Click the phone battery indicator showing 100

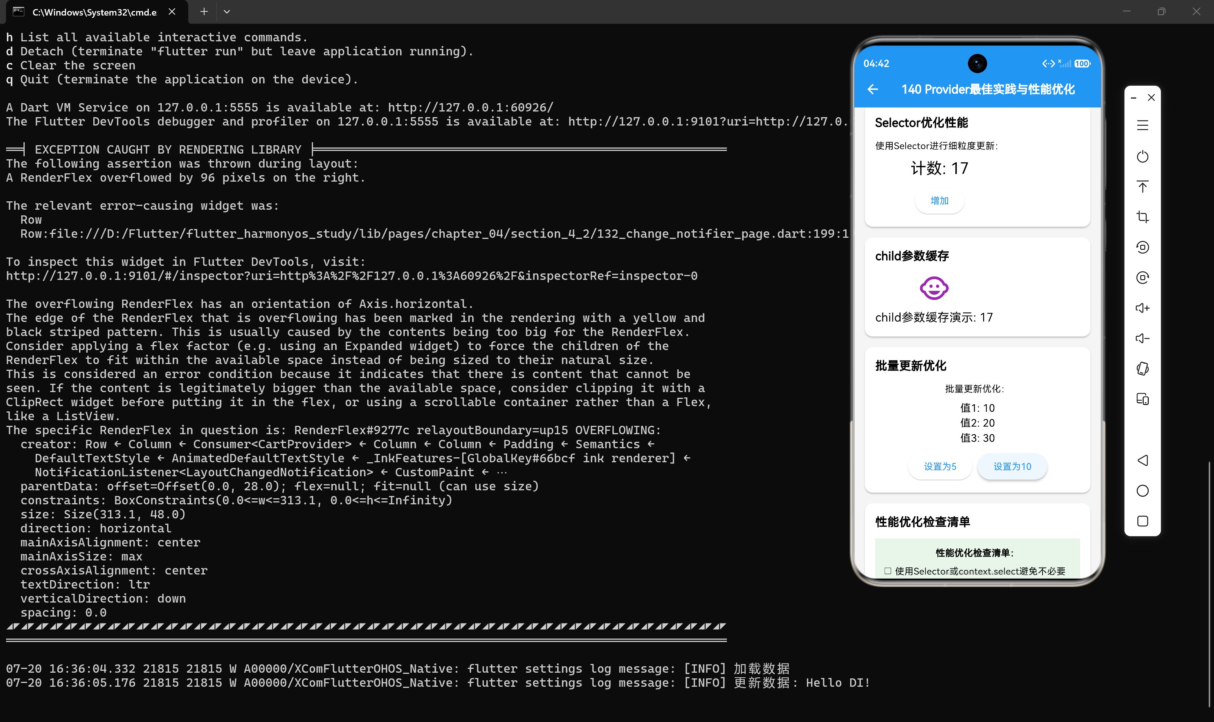coord(1082,64)
